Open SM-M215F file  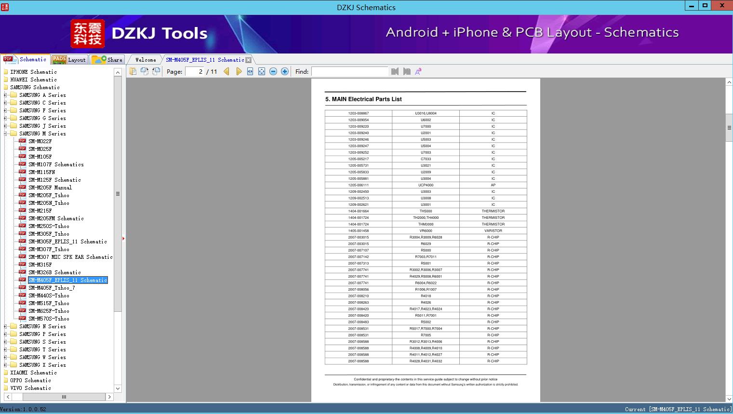click(x=40, y=211)
